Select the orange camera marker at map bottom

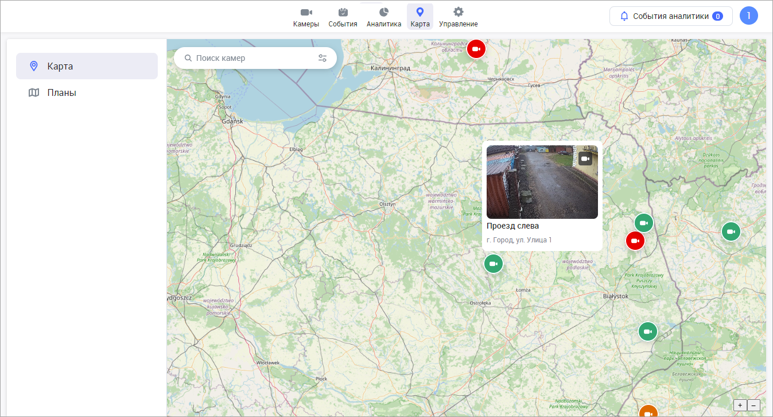click(x=648, y=411)
